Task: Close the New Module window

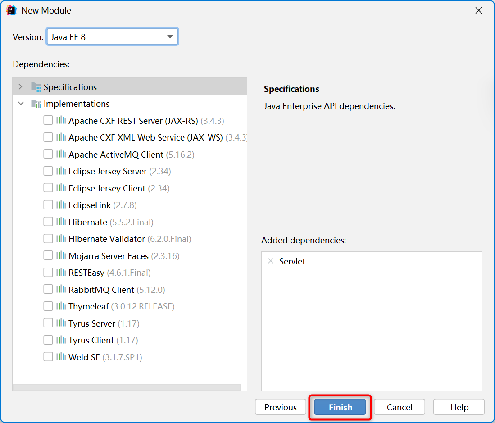Action: pos(479,10)
